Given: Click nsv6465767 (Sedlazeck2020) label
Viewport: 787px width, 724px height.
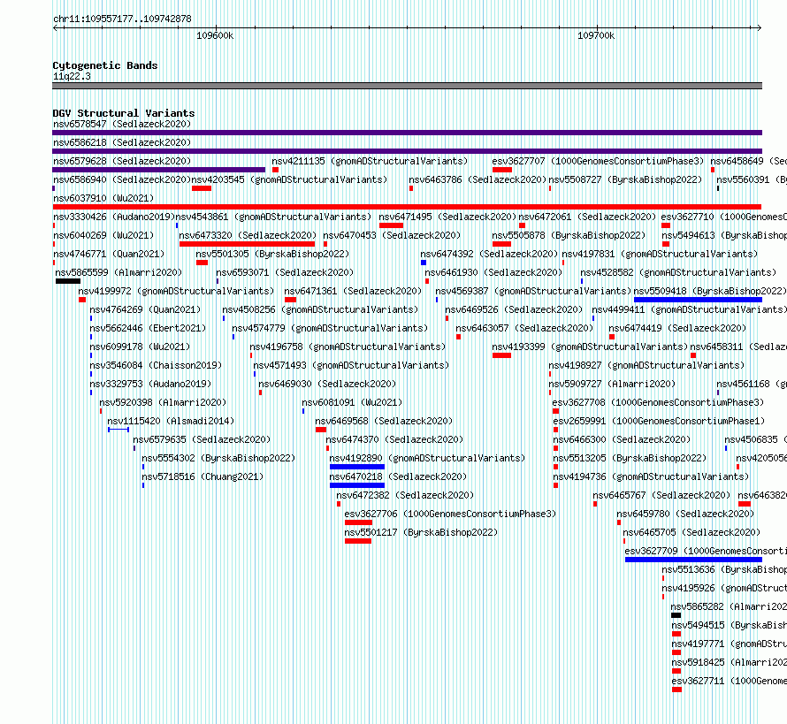Looking at the screenshot, I should coord(661,495).
